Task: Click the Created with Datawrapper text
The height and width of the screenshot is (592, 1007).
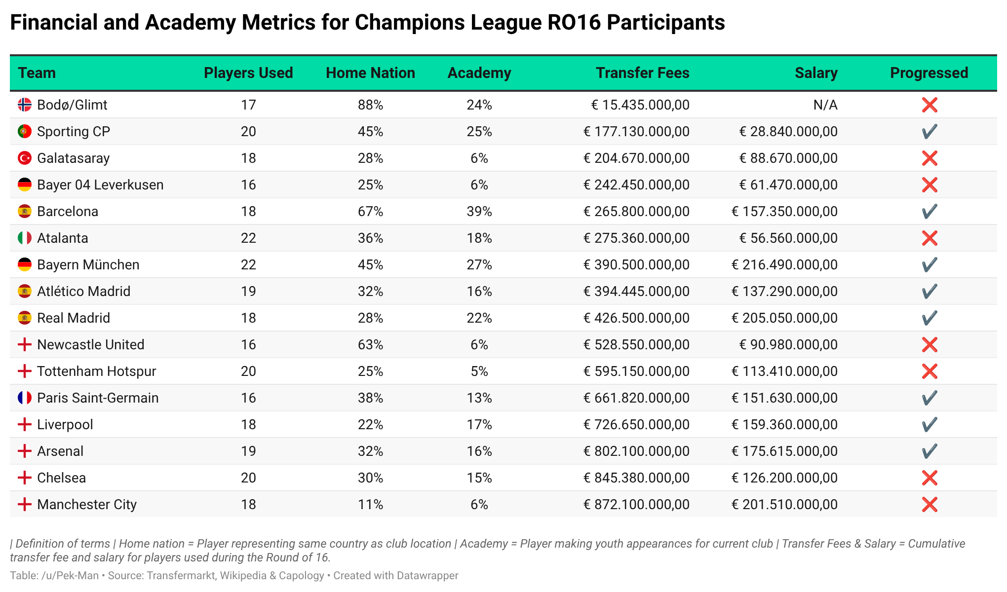Action: [x=396, y=576]
